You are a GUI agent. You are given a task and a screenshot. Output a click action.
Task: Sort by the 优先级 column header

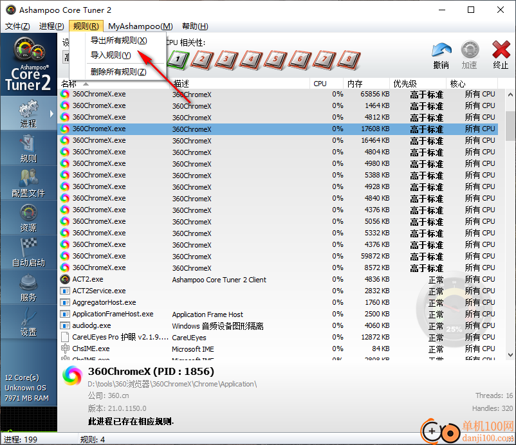[x=418, y=84]
